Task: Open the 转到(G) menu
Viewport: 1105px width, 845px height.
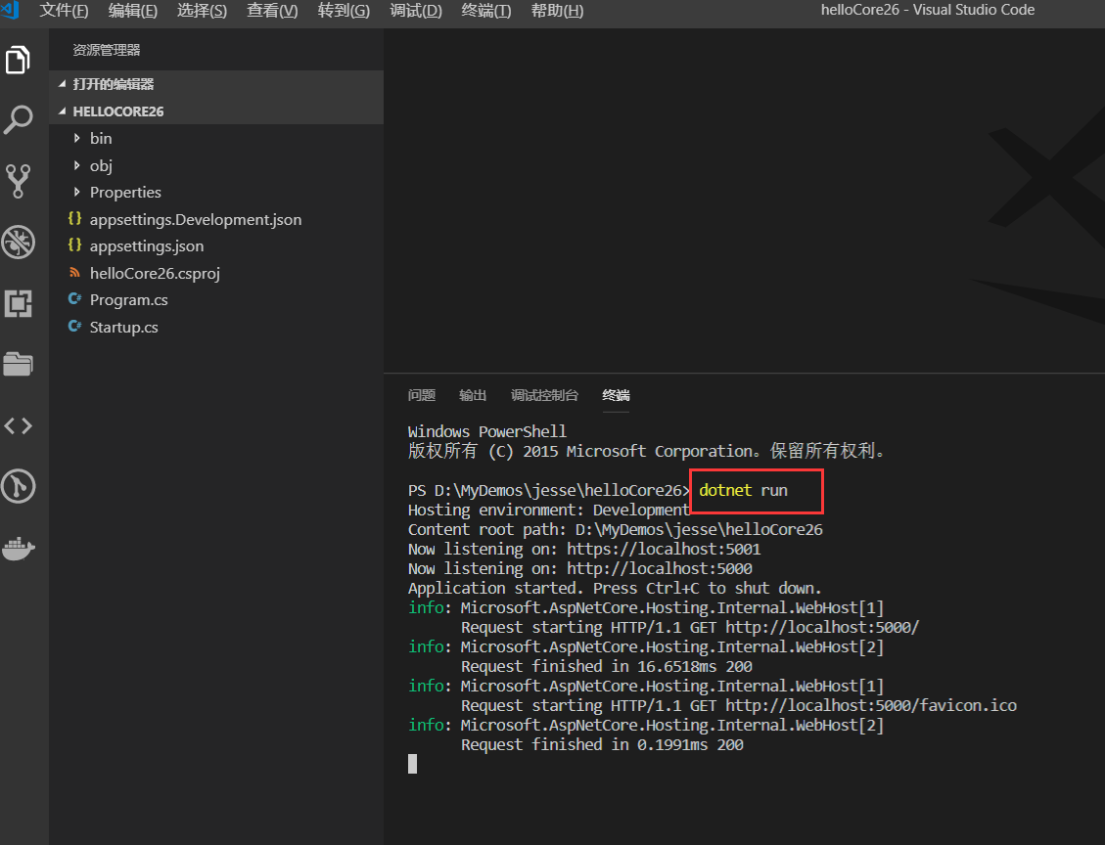Action: coord(344,11)
